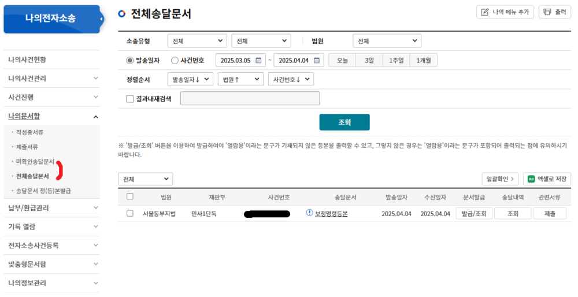Open calendar for start date 2025.03.05

tap(258, 61)
